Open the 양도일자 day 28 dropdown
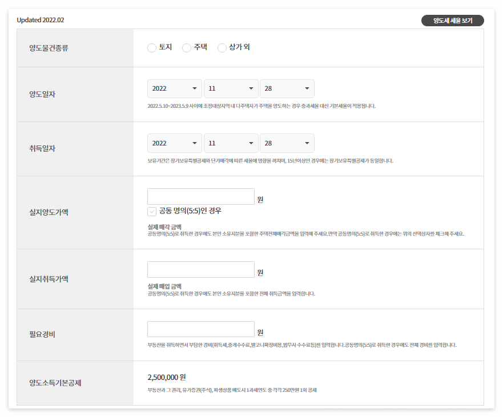This screenshot has width=503, height=417. coord(287,88)
